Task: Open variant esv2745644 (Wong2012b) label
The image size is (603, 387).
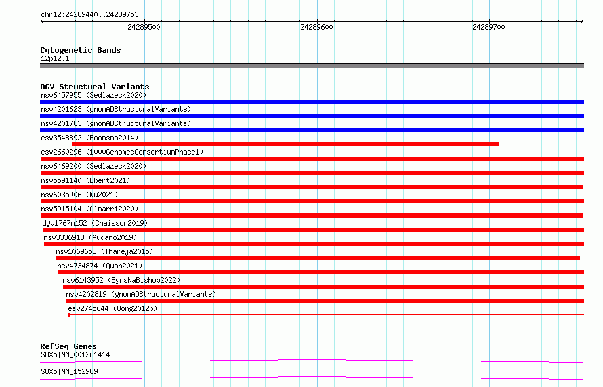Action: [x=112, y=308]
